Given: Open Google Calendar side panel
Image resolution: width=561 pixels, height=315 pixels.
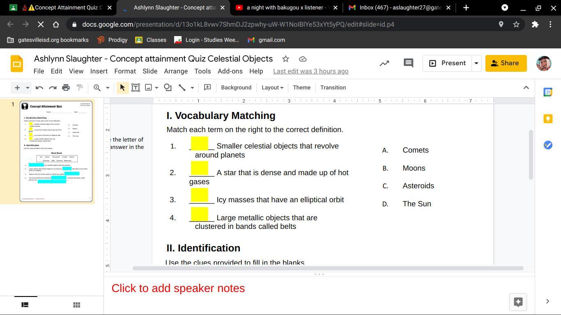Looking at the screenshot, I should pyautogui.click(x=548, y=92).
